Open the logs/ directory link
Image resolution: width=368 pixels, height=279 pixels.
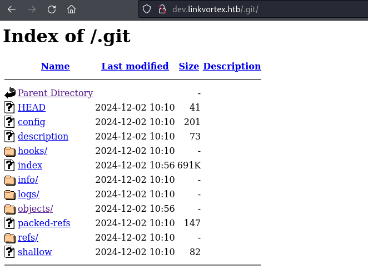pyautogui.click(x=28, y=194)
